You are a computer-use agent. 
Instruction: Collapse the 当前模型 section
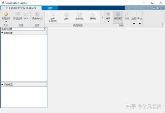coord(2,84)
